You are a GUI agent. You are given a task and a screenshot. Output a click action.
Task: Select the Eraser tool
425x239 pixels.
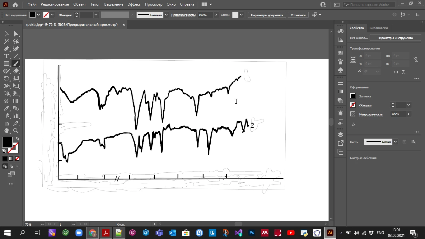16,71
